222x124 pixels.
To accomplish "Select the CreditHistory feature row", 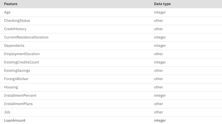I will (111, 29).
